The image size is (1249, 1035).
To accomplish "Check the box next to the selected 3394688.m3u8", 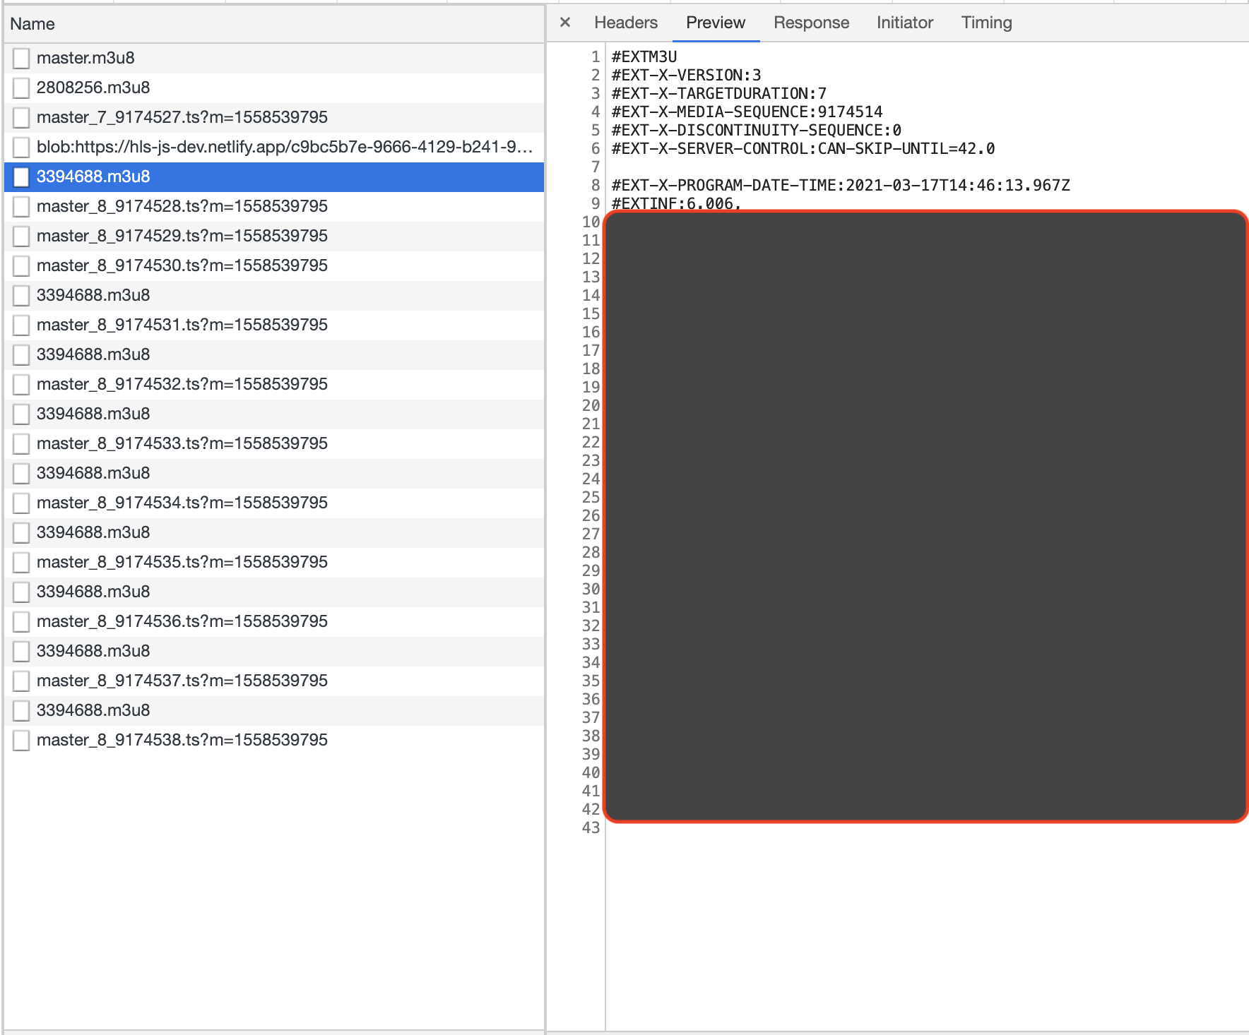I will [21, 176].
